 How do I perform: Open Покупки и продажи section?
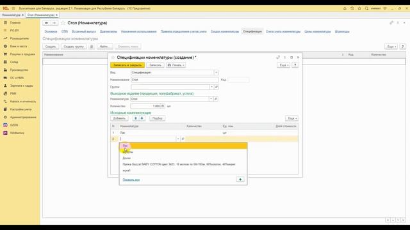[x=22, y=54]
